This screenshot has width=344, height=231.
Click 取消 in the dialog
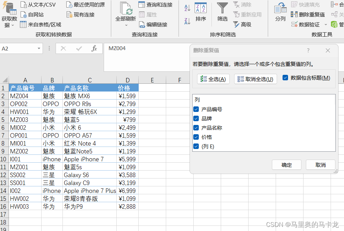(321, 165)
